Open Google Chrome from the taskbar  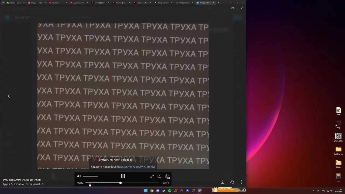152,191
